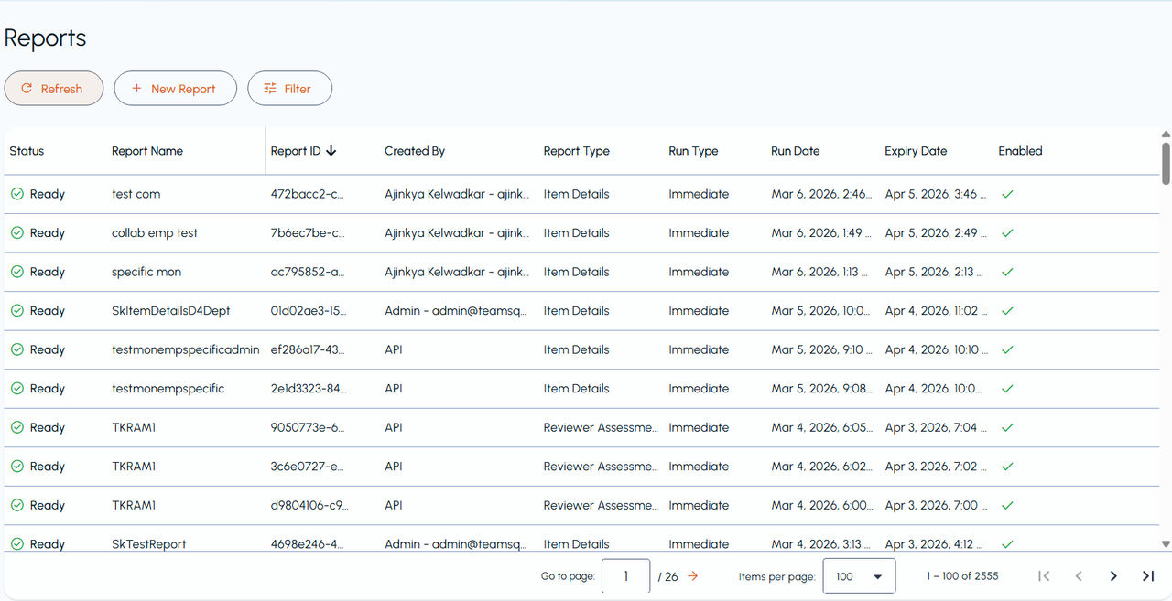Viewport: 1172px width, 601px height.
Task: Click the scrollbar up arrow
Action: tap(1166, 134)
